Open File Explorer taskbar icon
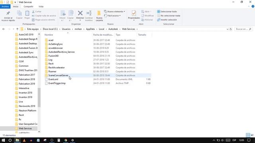 pyautogui.click(x=17, y=140)
